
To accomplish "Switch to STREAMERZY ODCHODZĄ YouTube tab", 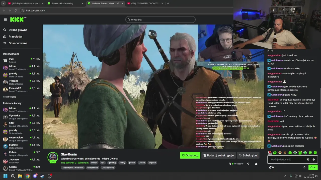I will 145,3.
